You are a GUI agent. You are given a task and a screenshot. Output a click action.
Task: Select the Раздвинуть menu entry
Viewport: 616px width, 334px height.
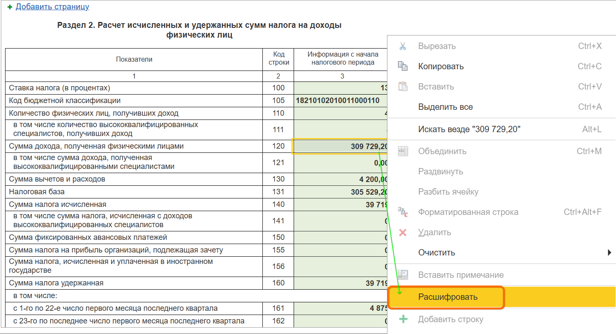502,171
